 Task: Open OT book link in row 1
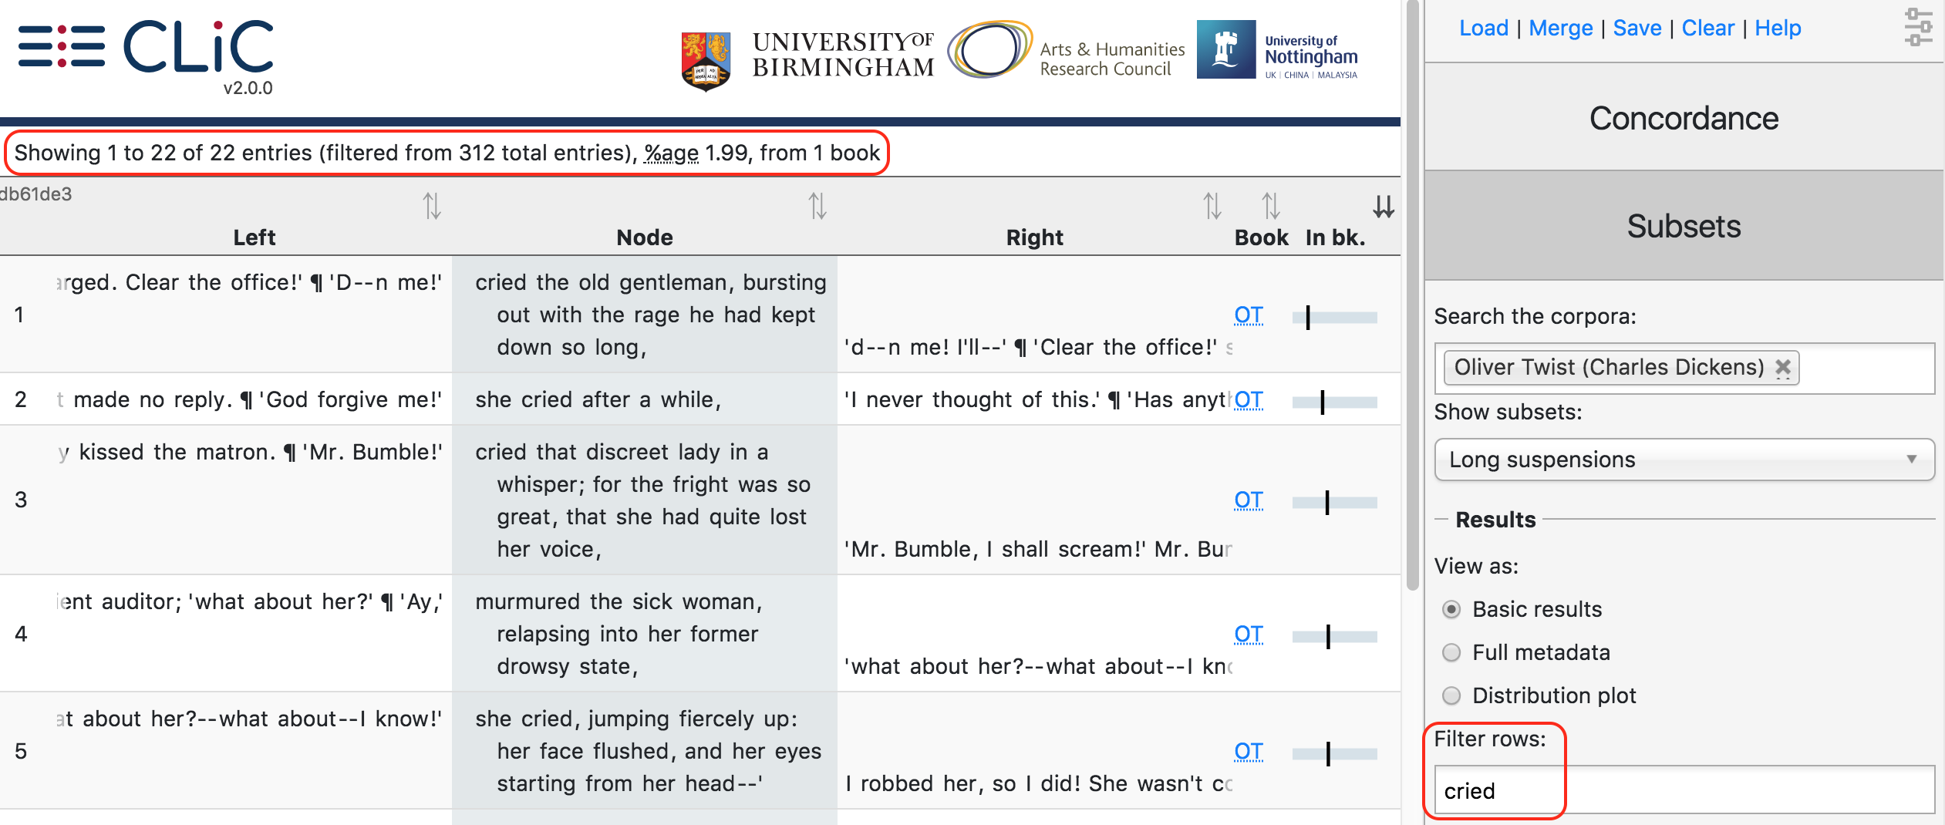(x=1249, y=315)
